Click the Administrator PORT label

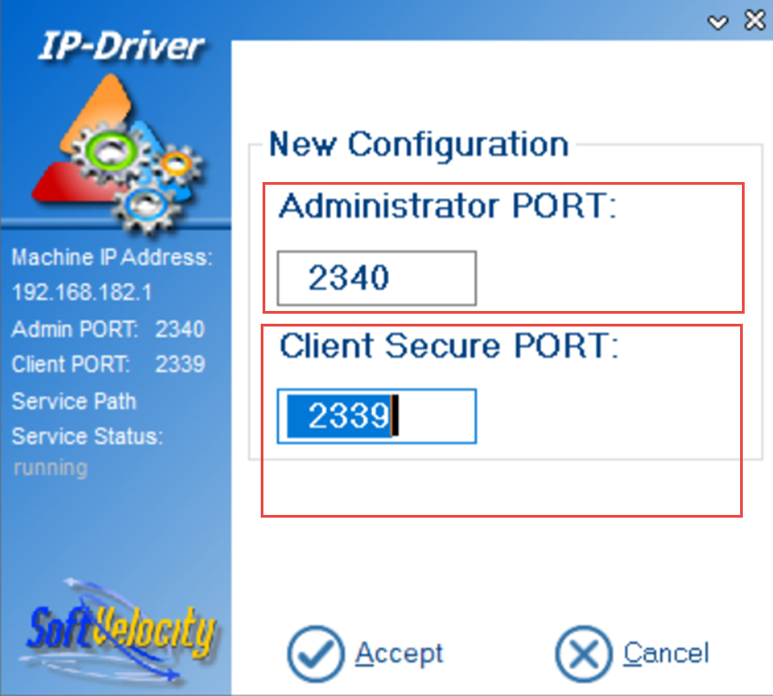click(x=448, y=207)
